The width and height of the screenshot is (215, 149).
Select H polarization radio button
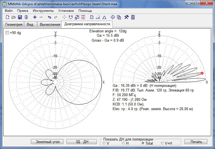coord(123,143)
